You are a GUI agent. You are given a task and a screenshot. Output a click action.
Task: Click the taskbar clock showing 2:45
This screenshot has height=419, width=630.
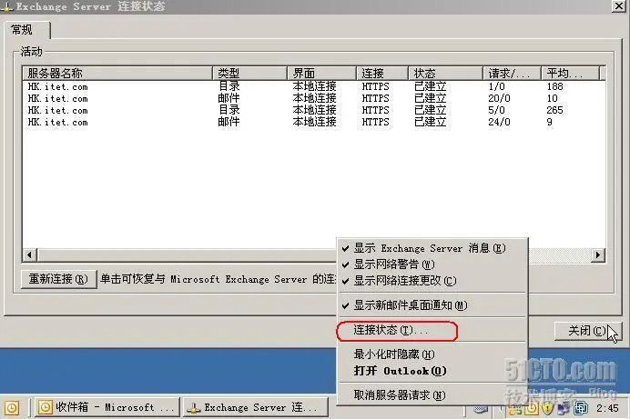[x=607, y=409]
